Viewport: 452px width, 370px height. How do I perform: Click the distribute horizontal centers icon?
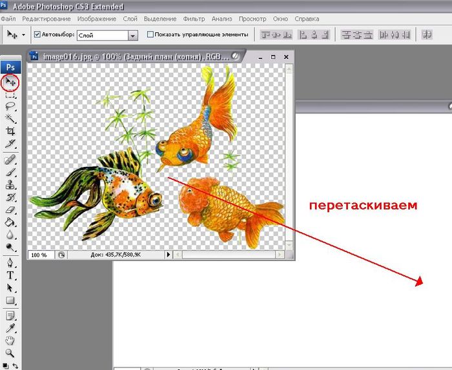click(x=395, y=35)
